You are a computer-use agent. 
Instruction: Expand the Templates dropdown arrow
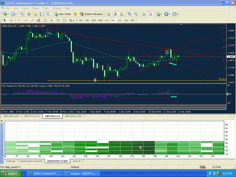[x=177, y=14]
